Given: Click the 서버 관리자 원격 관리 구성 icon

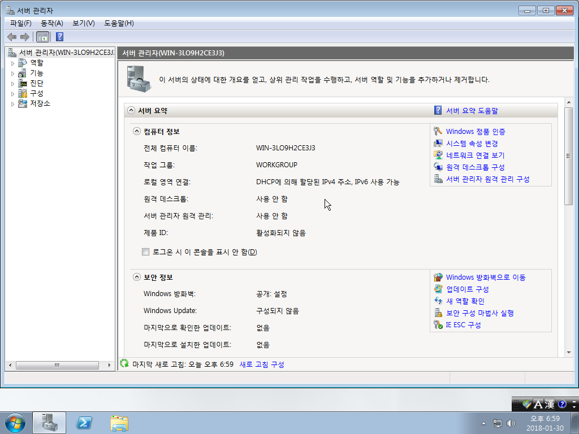Looking at the screenshot, I should click(x=438, y=179).
